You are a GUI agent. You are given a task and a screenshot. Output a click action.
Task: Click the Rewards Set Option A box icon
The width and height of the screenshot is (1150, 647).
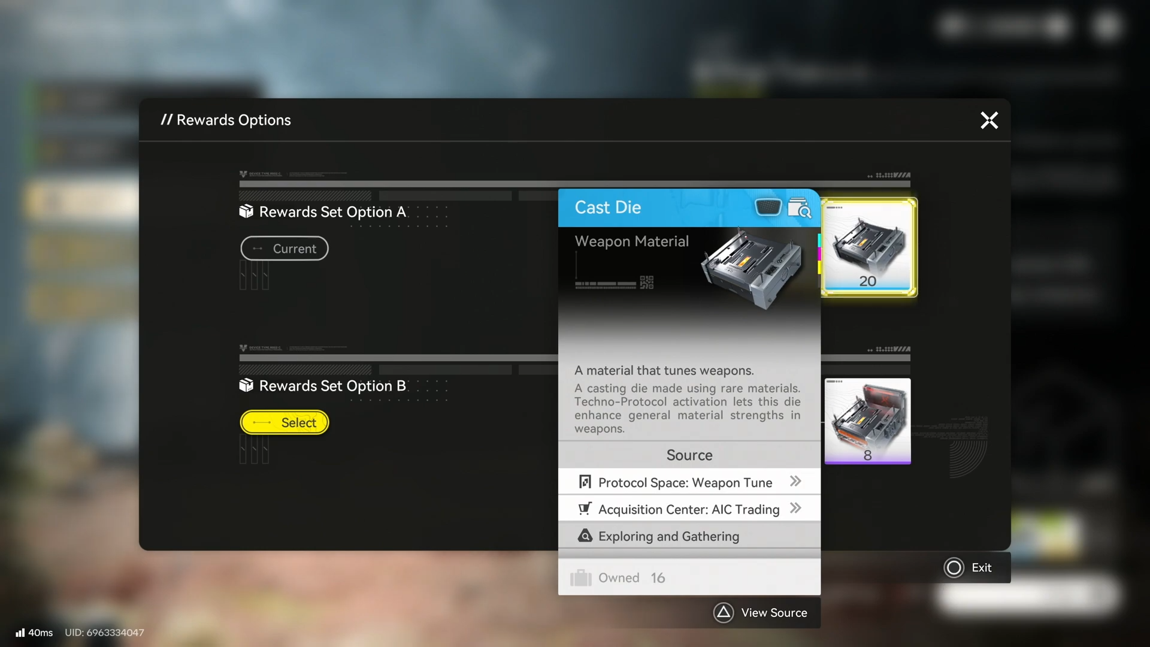pyautogui.click(x=246, y=211)
